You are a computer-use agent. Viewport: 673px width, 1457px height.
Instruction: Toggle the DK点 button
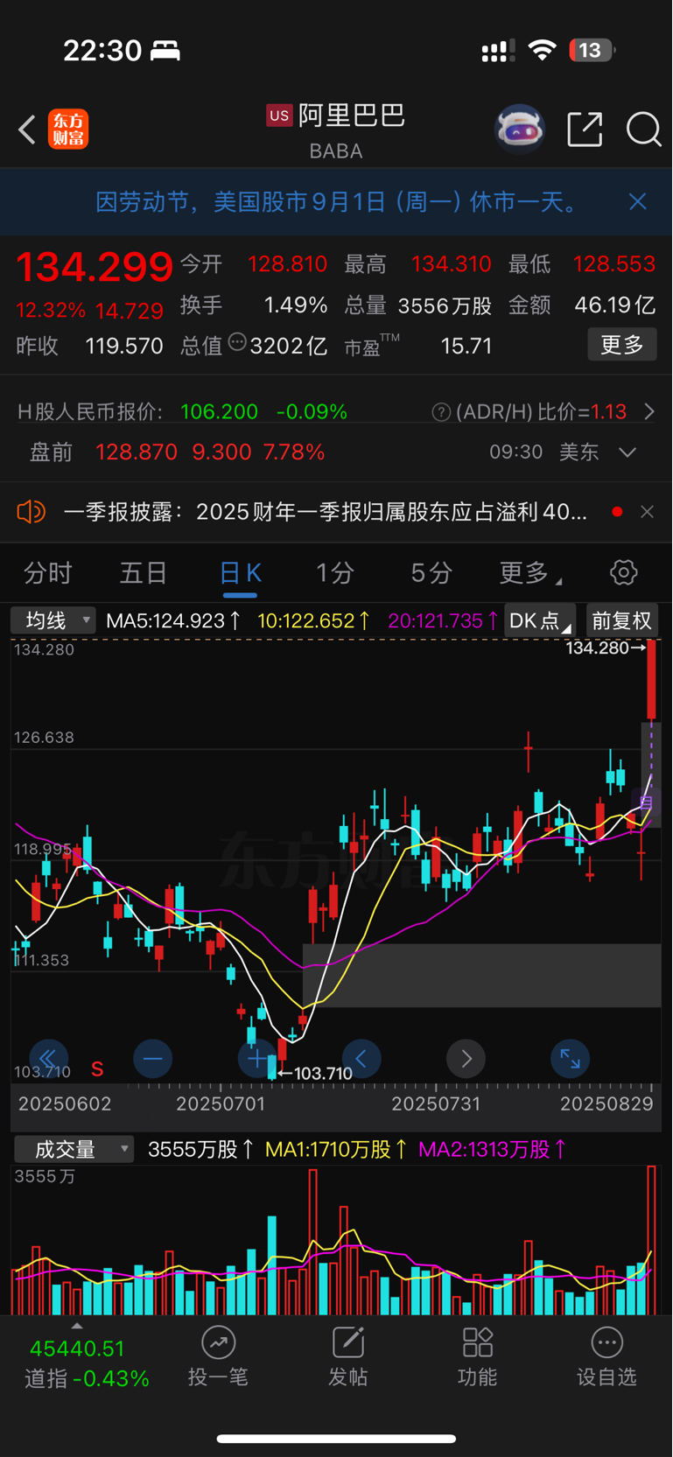point(540,620)
